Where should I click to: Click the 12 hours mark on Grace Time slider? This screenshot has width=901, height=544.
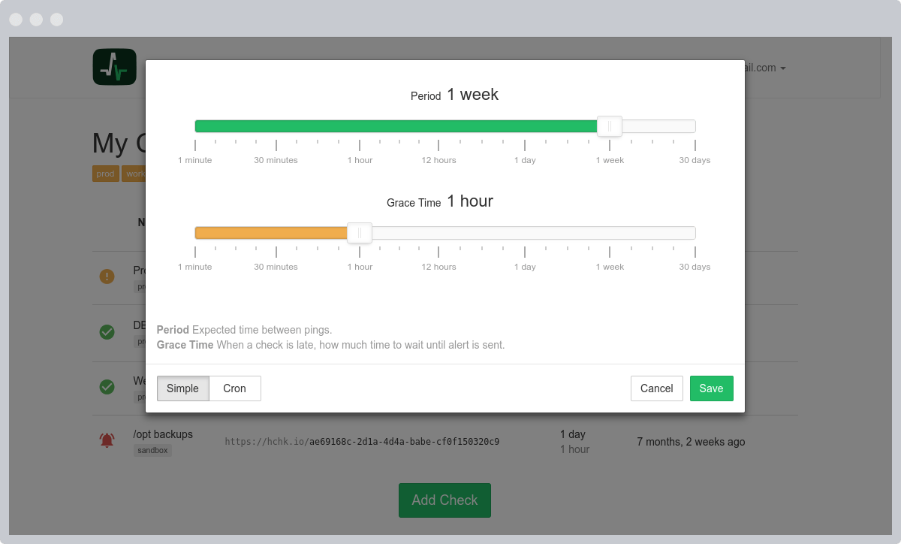[x=438, y=267]
